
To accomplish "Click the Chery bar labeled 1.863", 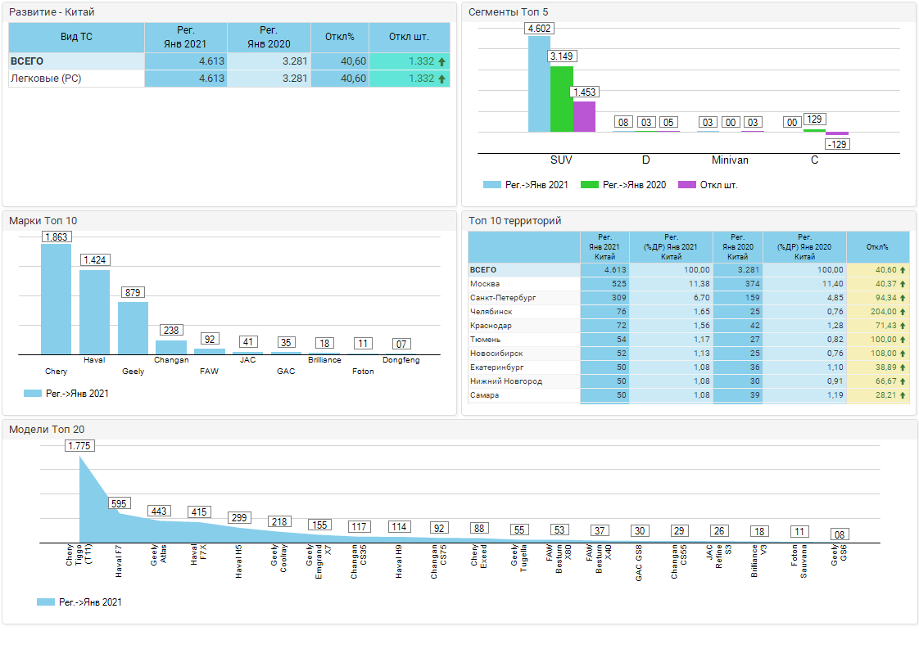I will pyautogui.click(x=57, y=299).
